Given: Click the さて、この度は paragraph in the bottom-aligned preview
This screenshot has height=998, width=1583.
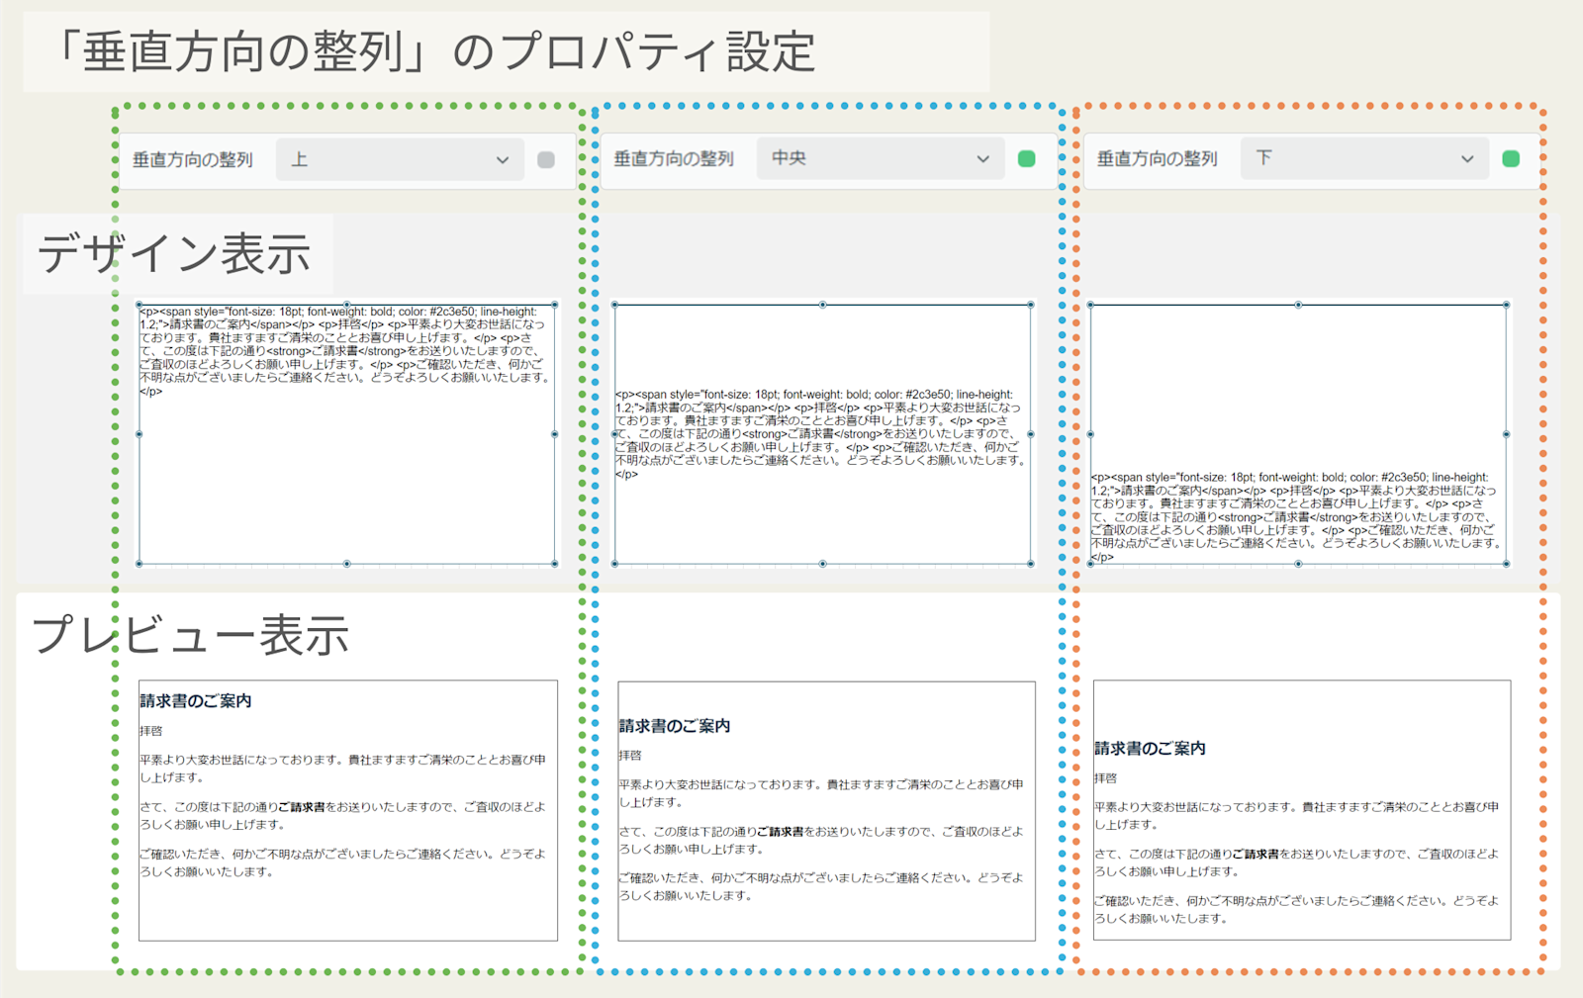Looking at the screenshot, I should point(1296,862).
